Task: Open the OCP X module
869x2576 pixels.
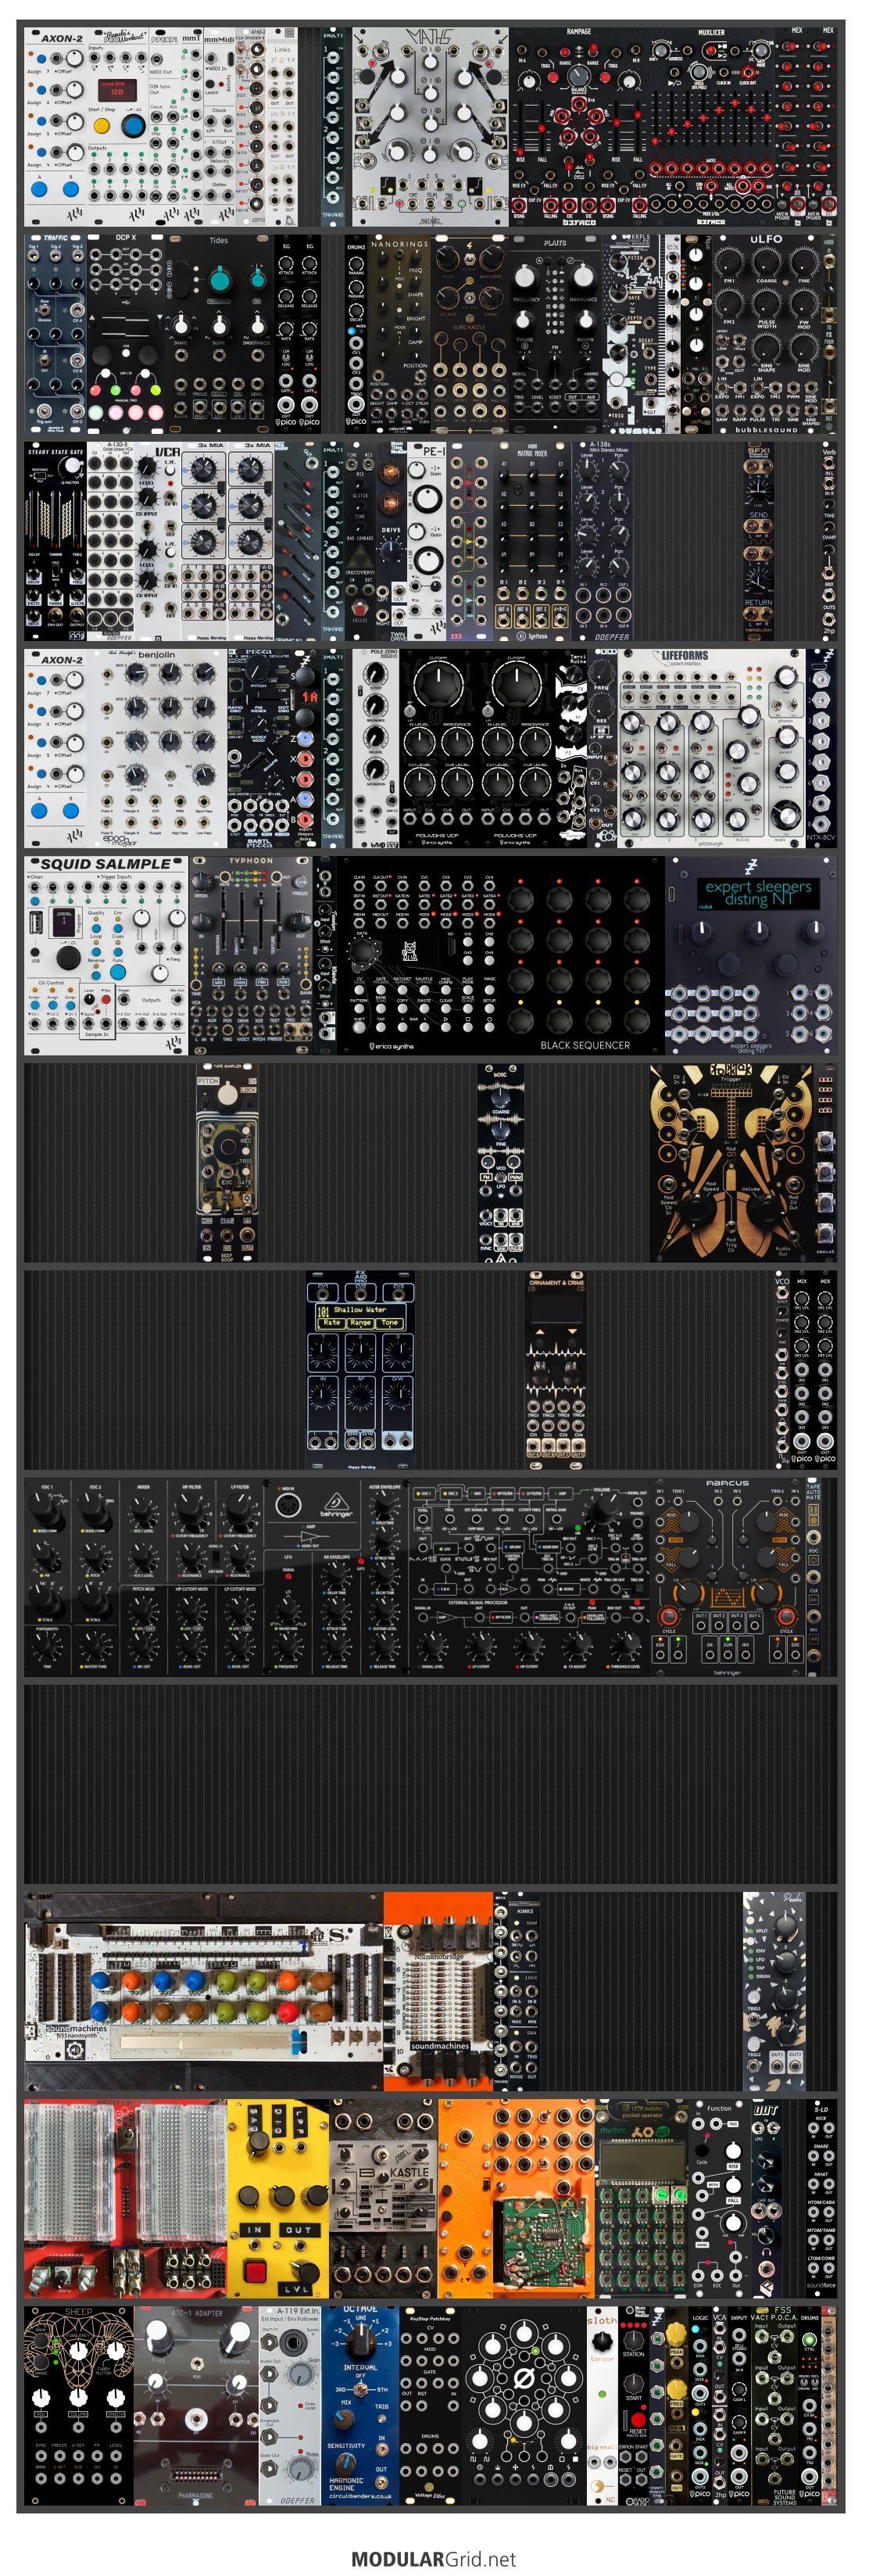Action: coord(127,333)
